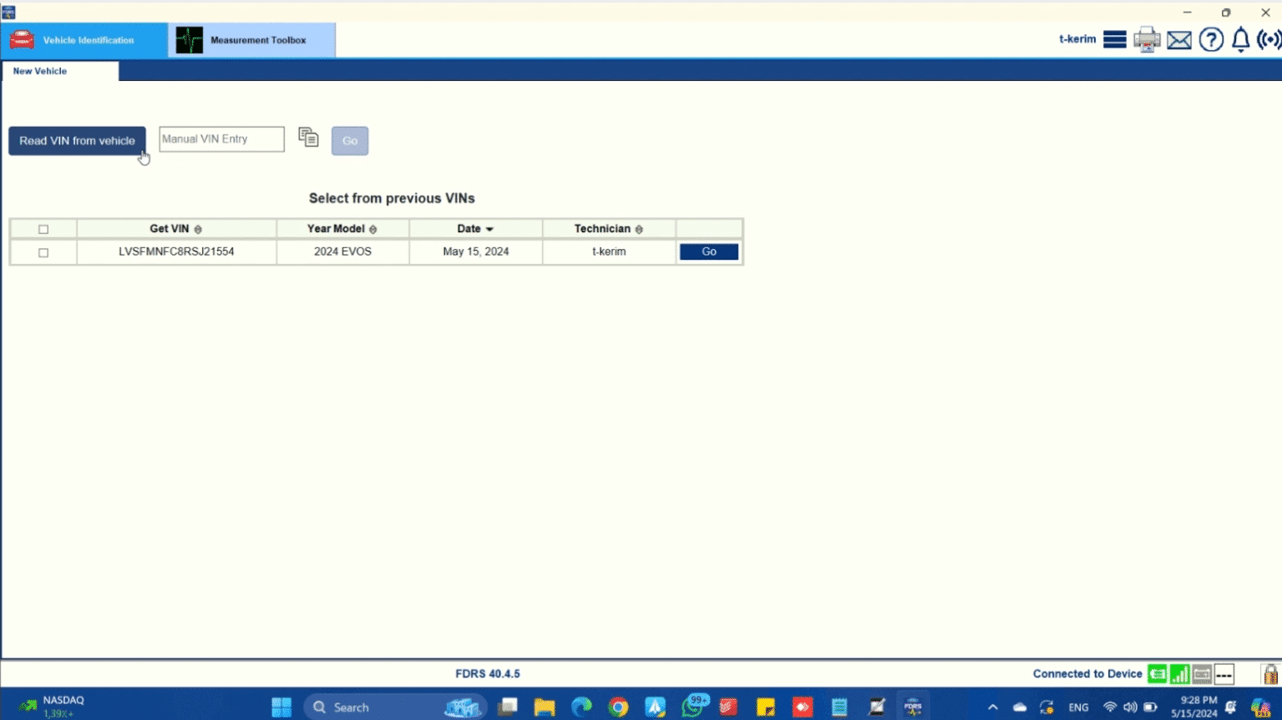Click the sort icon beside Year Model header
This screenshot has width=1282, height=720.
pos(373,230)
